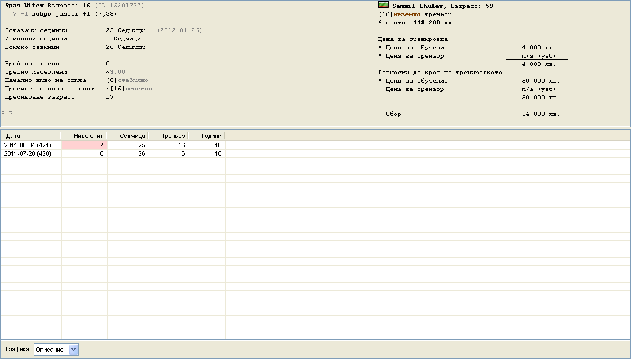Click experience level 8 in the 2011-07-28 row

[x=84, y=153]
